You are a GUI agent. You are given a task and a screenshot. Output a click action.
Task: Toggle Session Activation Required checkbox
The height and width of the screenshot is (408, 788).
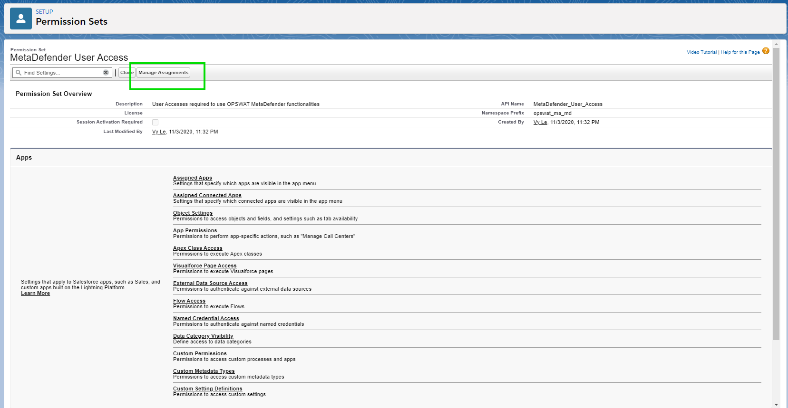click(155, 123)
